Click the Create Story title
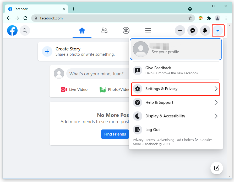The width and height of the screenshot is (234, 182). [68, 49]
